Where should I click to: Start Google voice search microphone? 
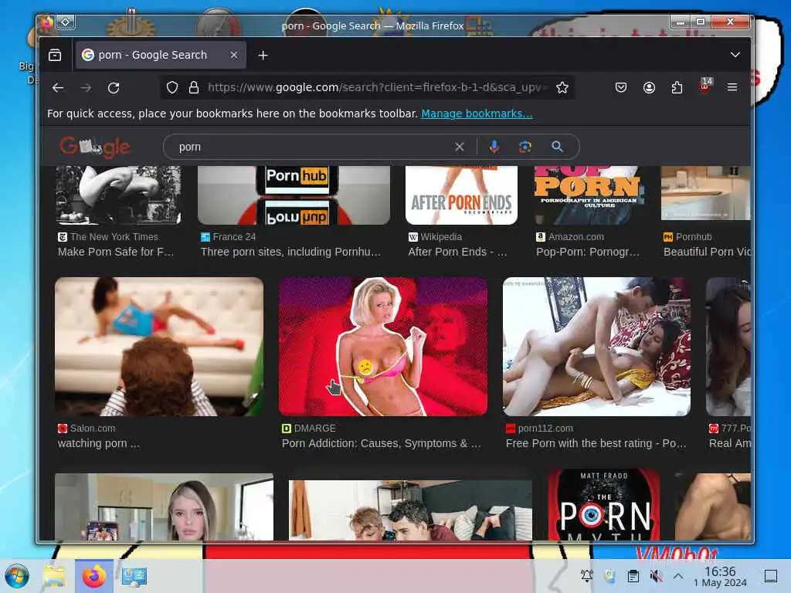point(494,147)
